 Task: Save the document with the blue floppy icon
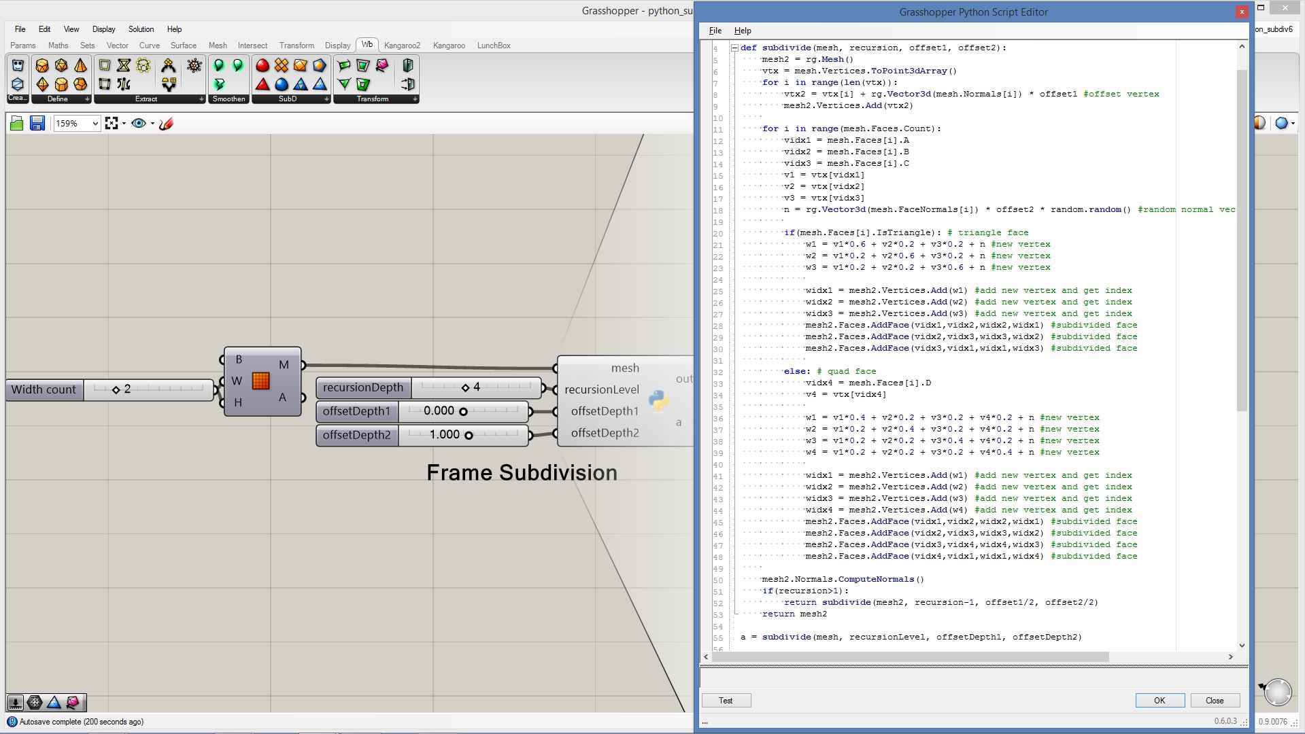pyautogui.click(x=37, y=123)
